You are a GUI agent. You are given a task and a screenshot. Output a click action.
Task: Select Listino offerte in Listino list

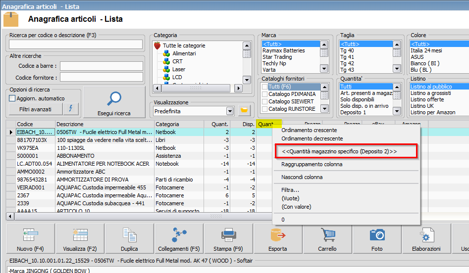coord(439,99)
